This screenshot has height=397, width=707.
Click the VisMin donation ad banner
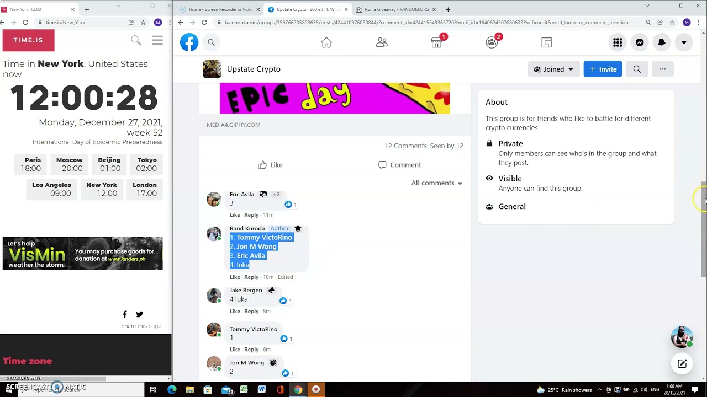pos(83,254)
